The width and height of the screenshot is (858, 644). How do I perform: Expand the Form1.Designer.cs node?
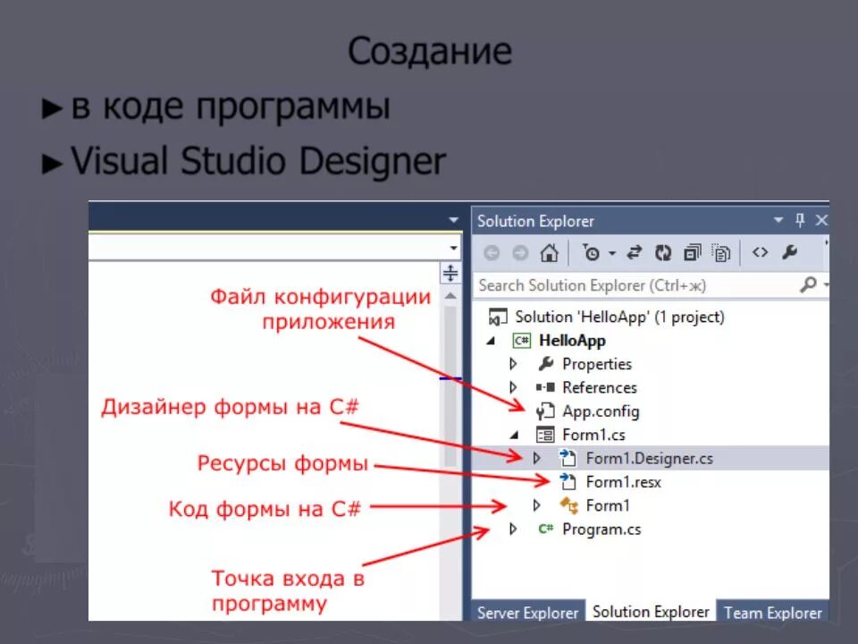[x=537, y=458]
